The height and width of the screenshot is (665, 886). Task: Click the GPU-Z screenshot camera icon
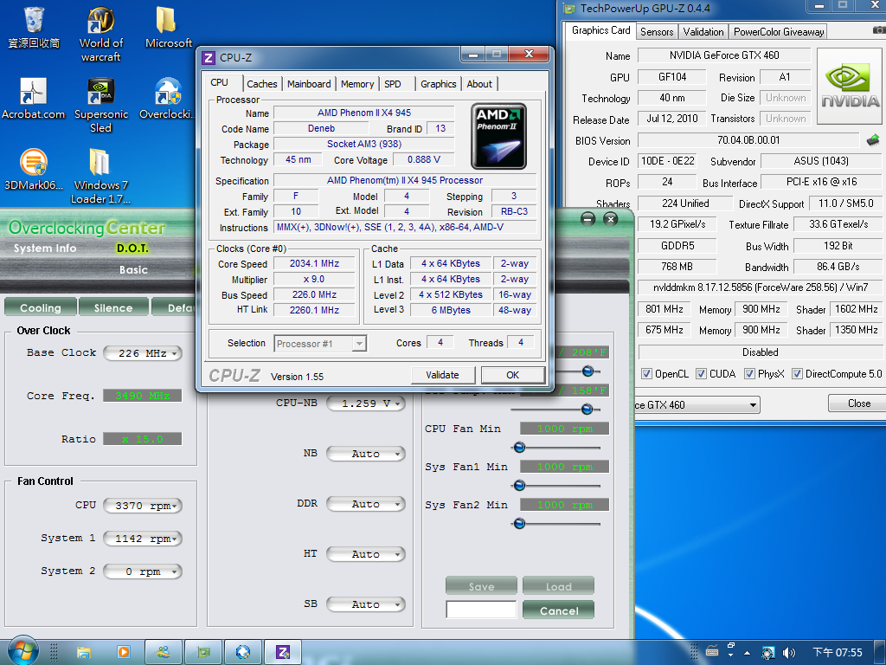[879, 30]
